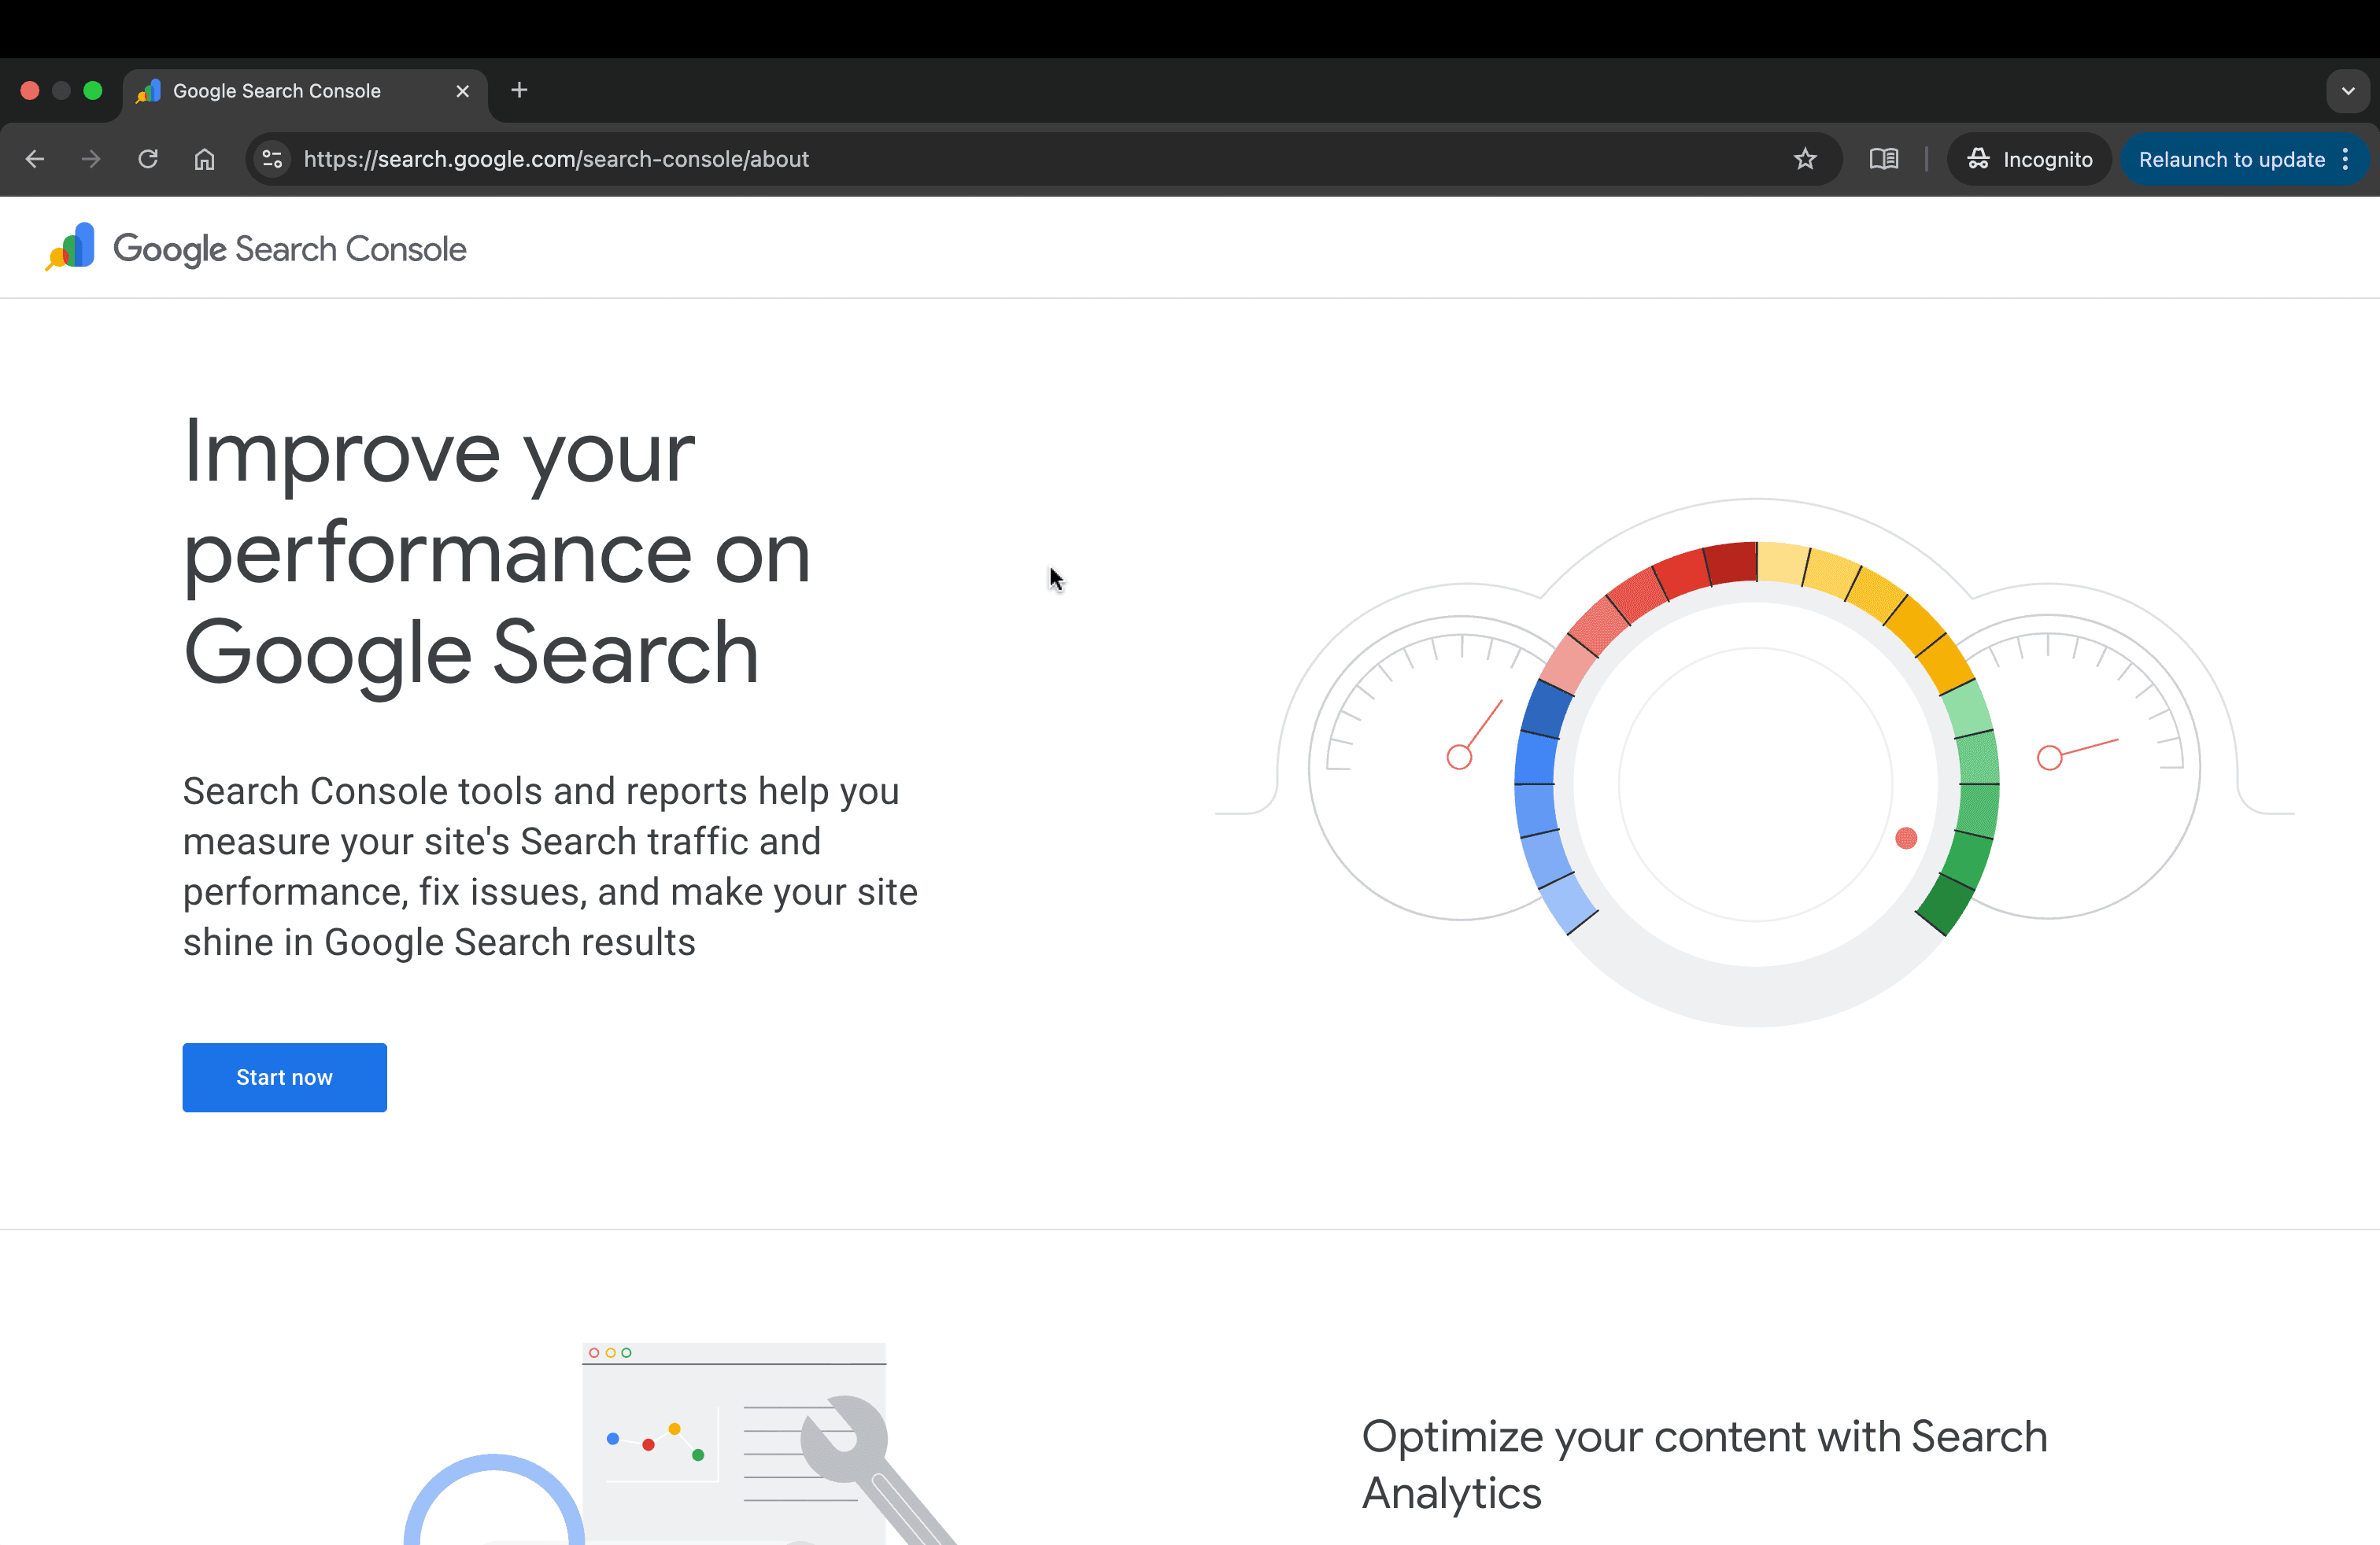Click the red dot on the gauge
The image size is (2380, 1545).
1906,840
